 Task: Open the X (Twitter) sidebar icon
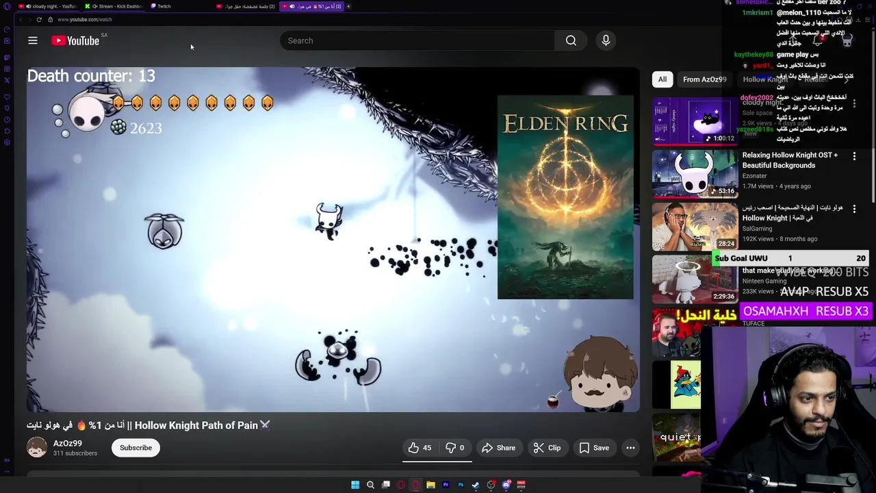(x=7, y=80)
